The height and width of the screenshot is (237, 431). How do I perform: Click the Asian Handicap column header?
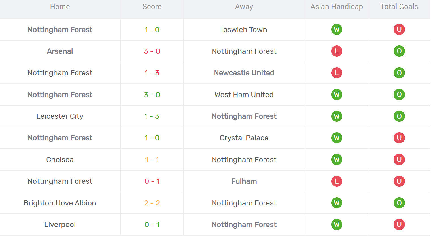337,7
